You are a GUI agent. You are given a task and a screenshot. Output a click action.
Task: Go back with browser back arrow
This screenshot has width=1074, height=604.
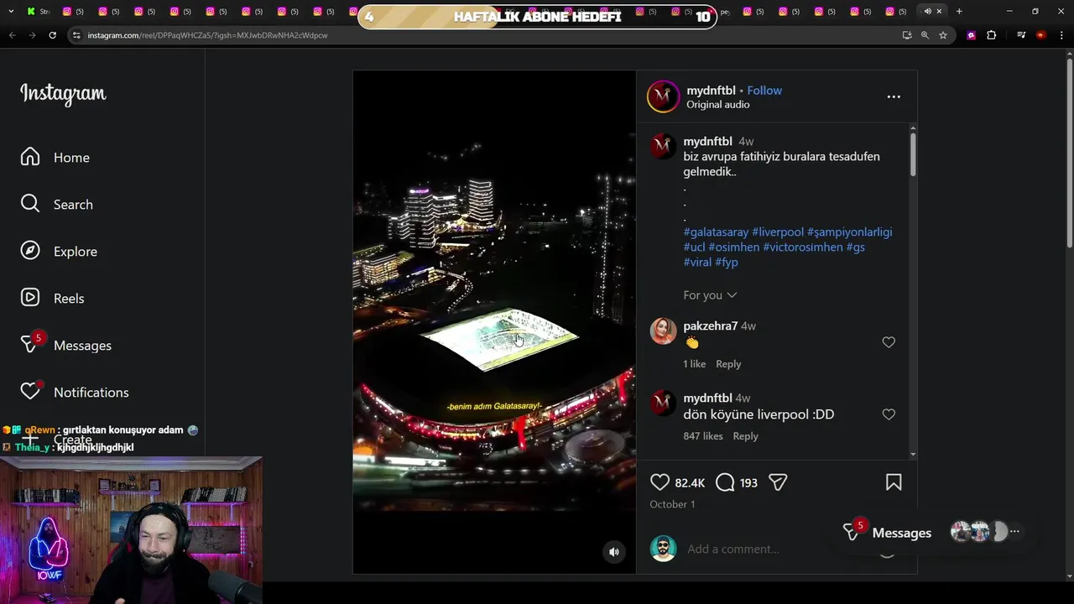pyautogui.click(x=12, y=35)
